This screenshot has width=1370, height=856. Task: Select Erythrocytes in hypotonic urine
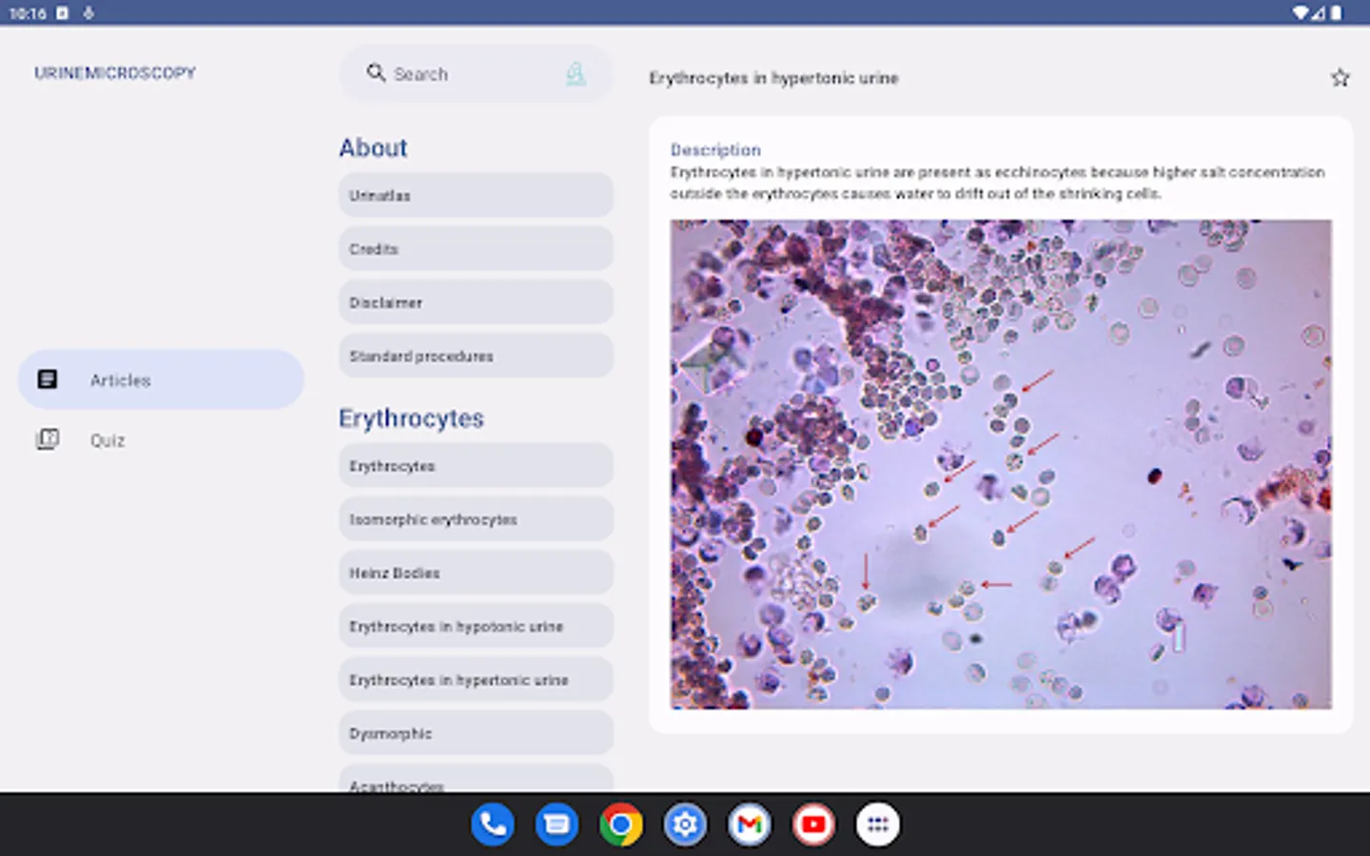click(476, 626)
